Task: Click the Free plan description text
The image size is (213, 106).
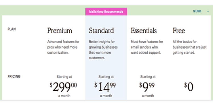Action: point(190,47)
